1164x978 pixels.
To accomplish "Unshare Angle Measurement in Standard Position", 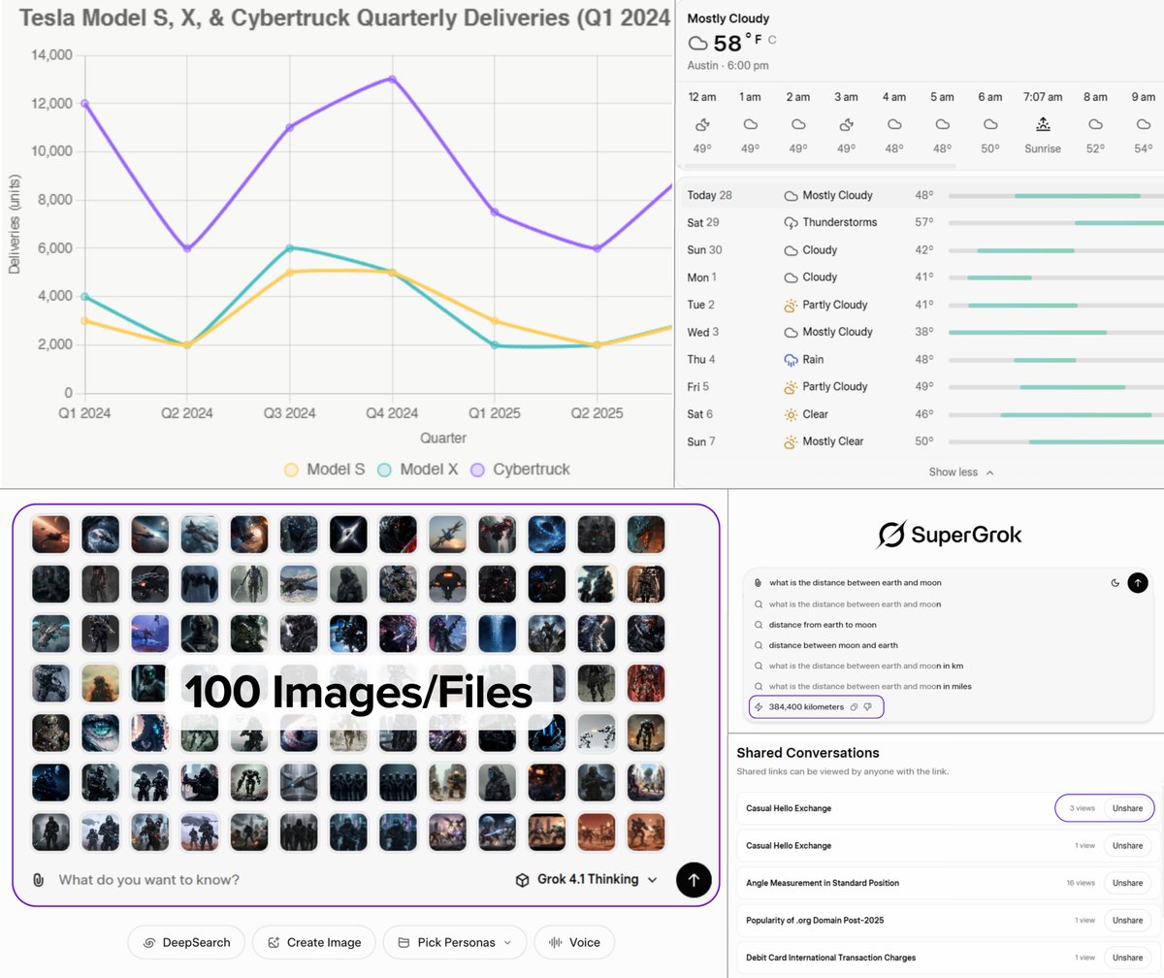I will click(x=1127, y=883).
